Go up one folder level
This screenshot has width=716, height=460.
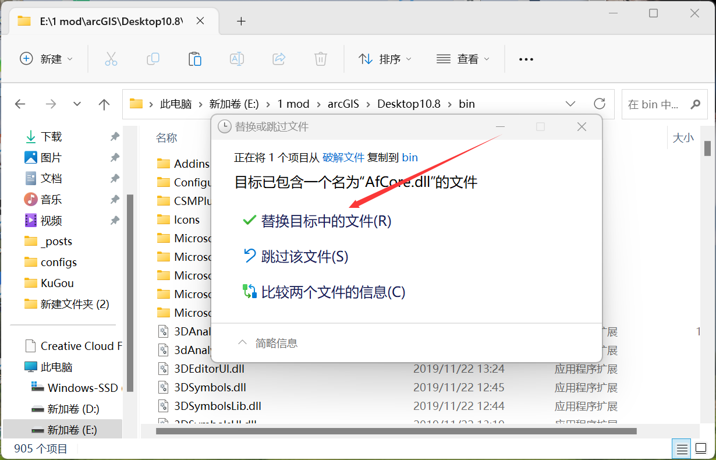(104, 104)
